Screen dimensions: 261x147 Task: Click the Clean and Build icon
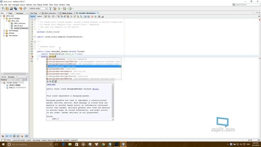[55, 9]
